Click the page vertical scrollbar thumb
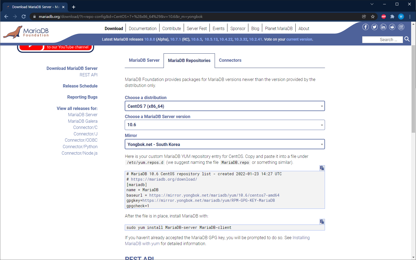The width and height of the screenshot is (416, 260). [x=414, y=89]
